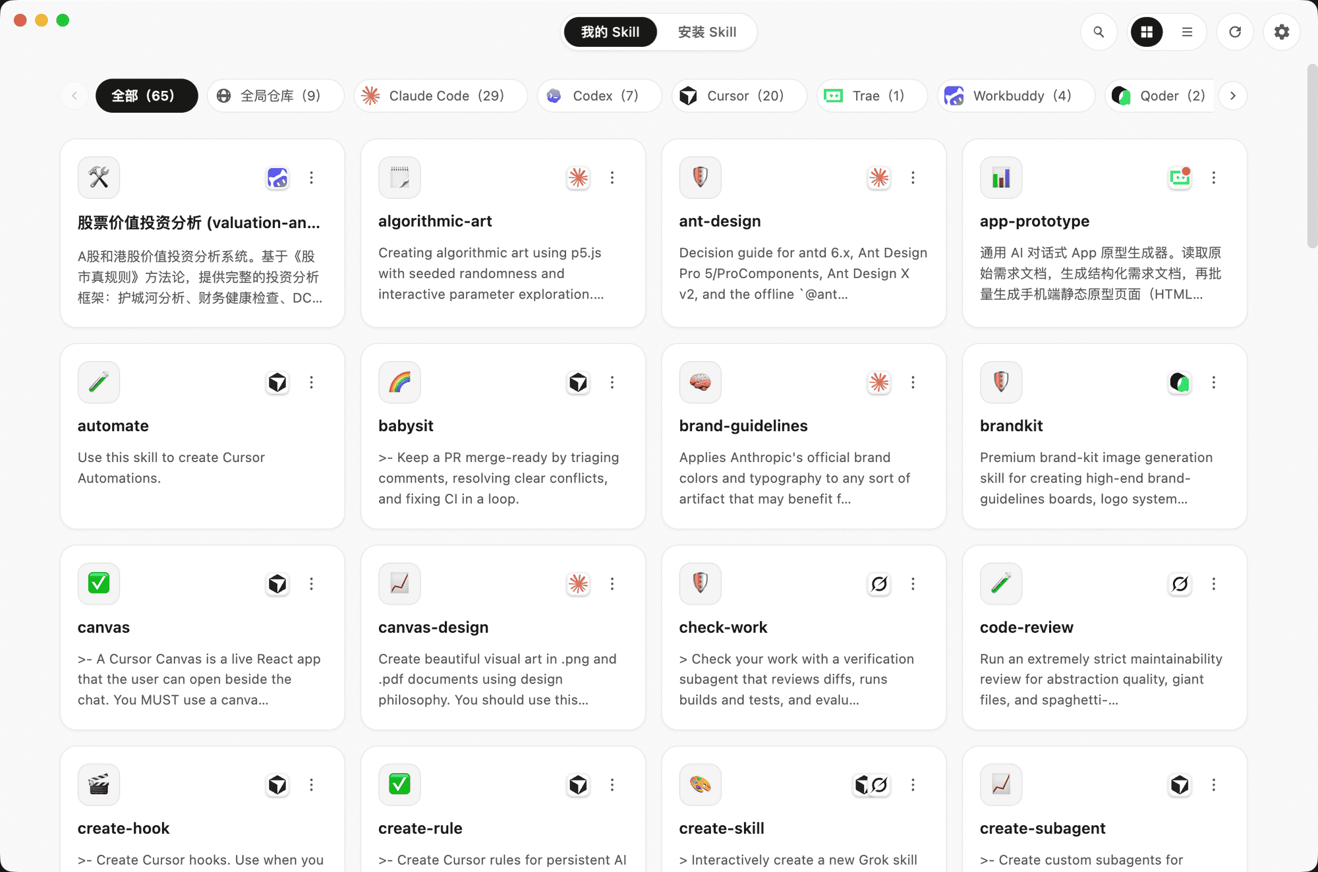The width and height of the screenshot is (1318, 872).
Task: Click Grok badge on code-review card
Action: 1180,583
